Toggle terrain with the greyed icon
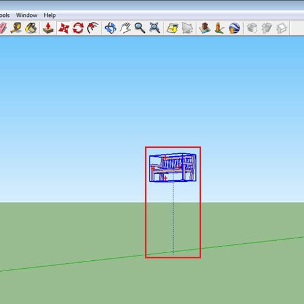Screen dimensions: 304x304 (187, 28)
